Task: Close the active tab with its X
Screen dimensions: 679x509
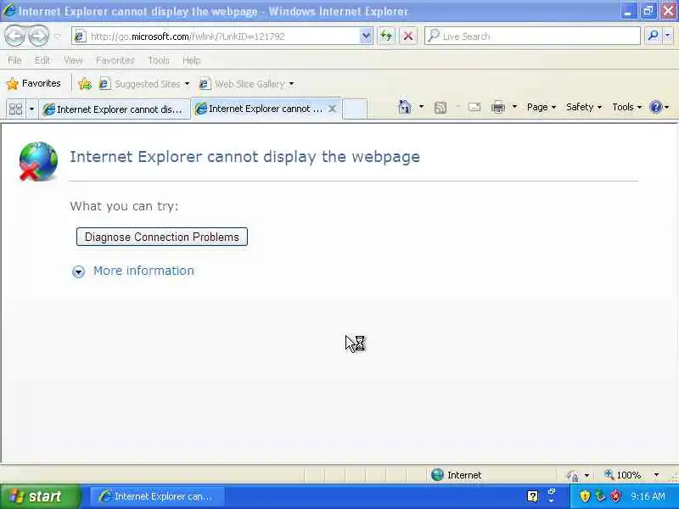Action: click(x=332, y=109)
